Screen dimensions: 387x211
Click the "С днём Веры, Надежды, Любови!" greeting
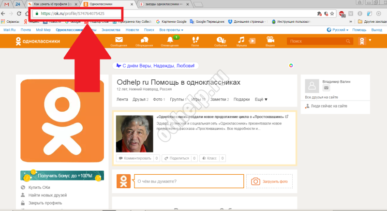coord(155,66)
